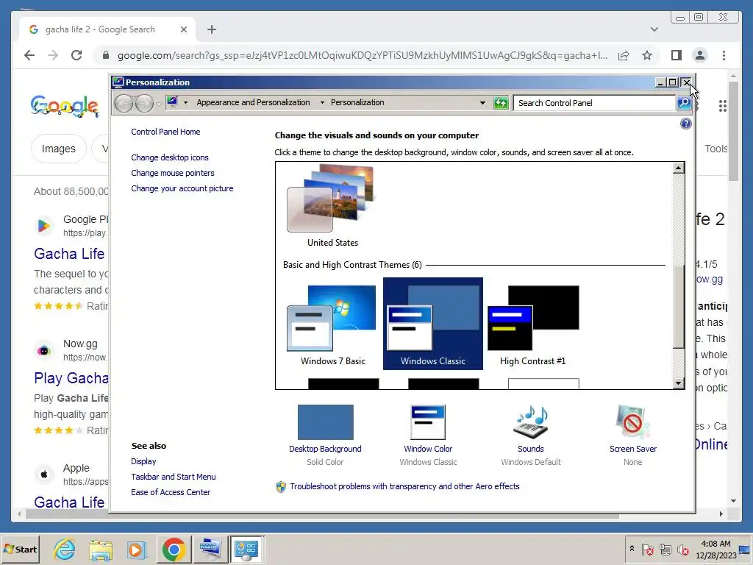
Task: Select the Windows 7 Basic theme
Action: click(x=332, y=324)
